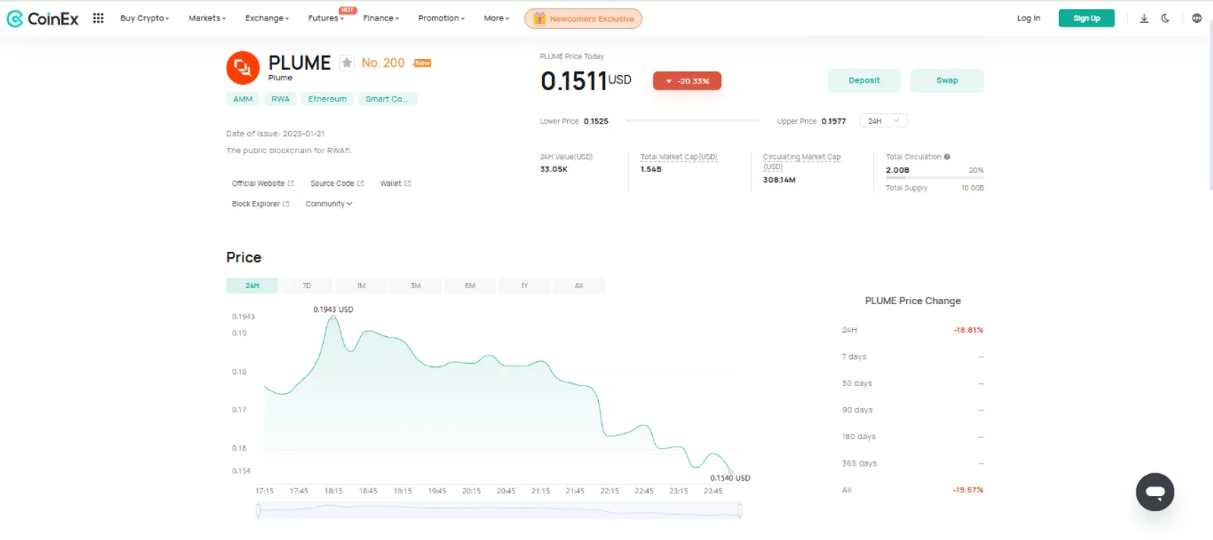This screenshot has width=1213, height=540.
Task: Select the 1Y chart tab
Action: pyautogui.click(x=525, y=286)
